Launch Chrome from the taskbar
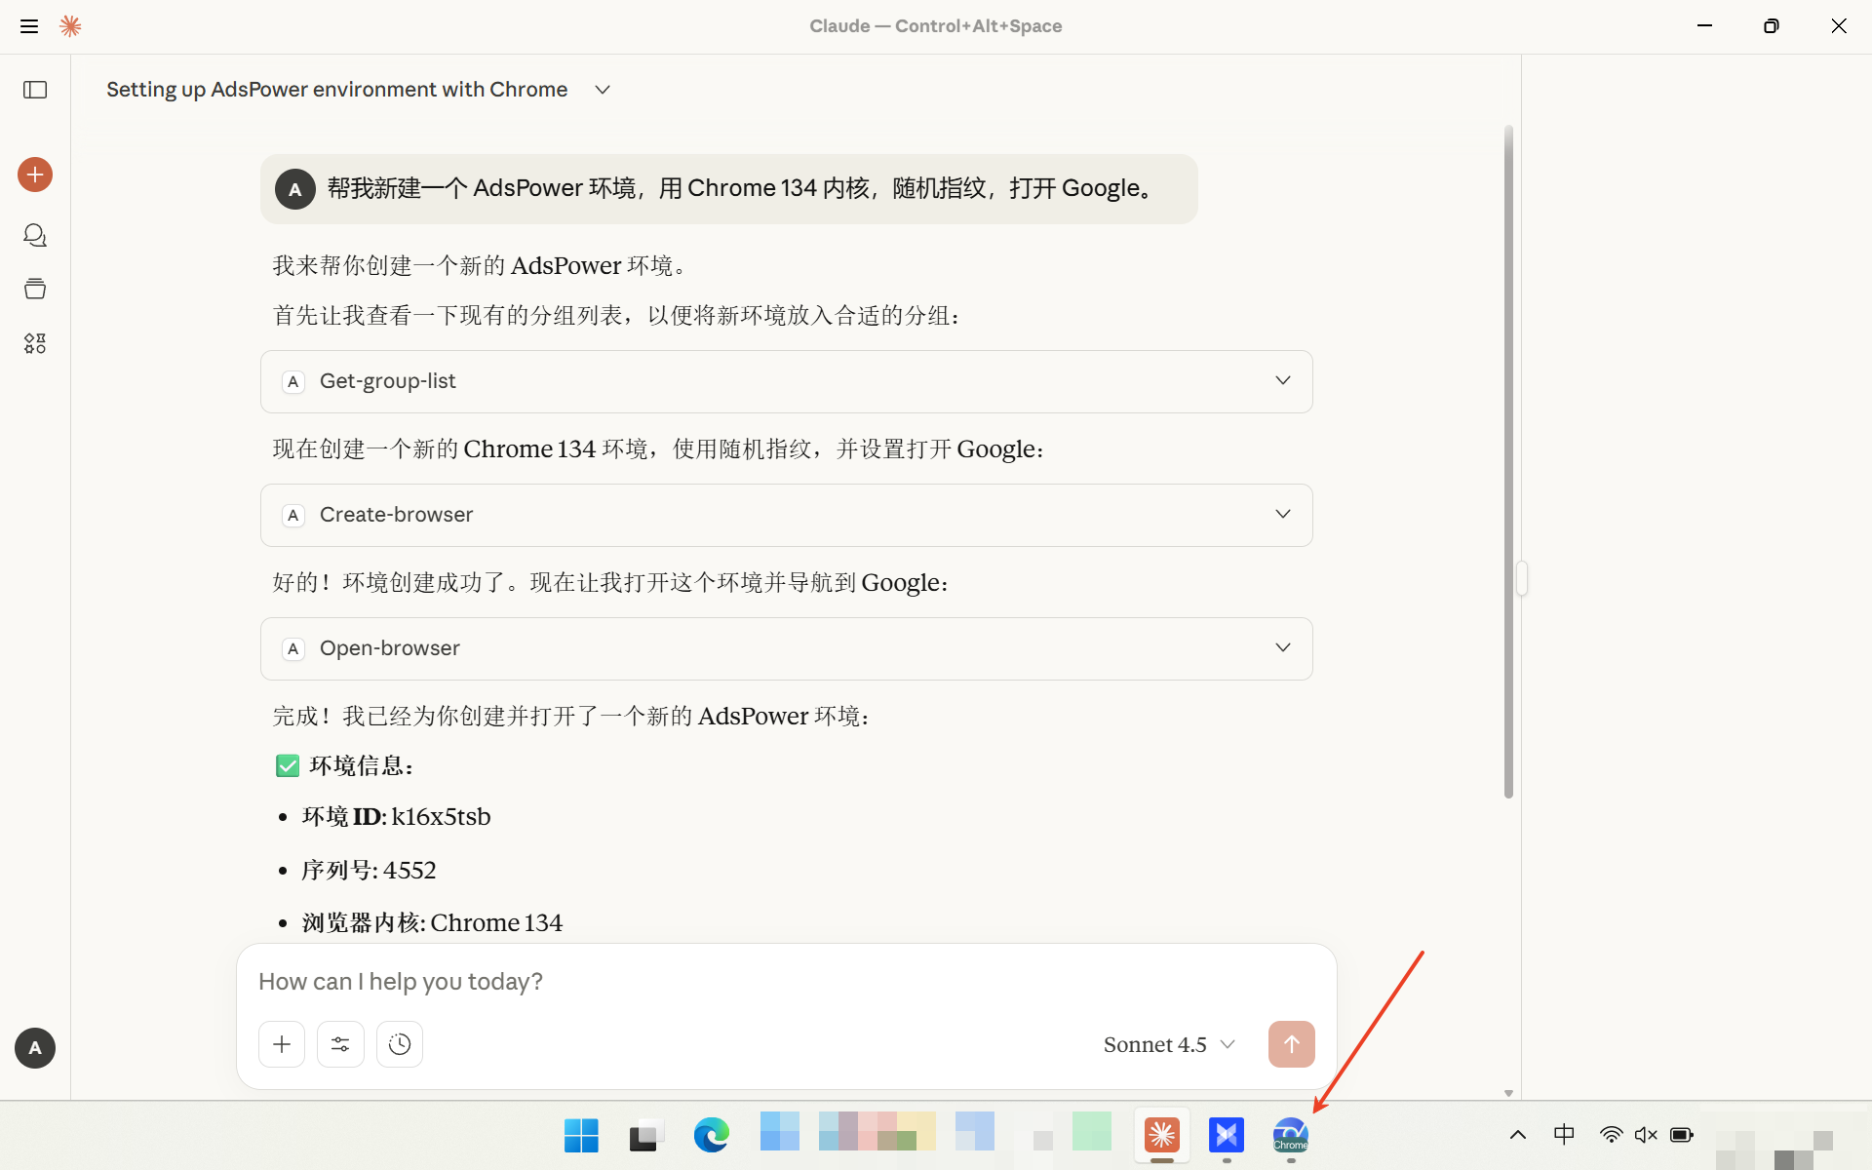The width and height of the screenshot is (1872, 1170). click(1290, 1135)
